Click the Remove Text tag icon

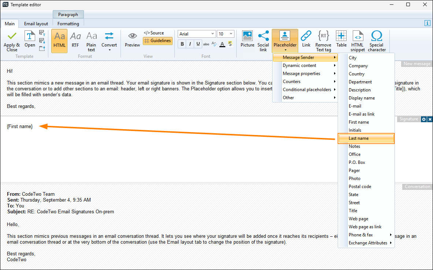pos(323,37)
